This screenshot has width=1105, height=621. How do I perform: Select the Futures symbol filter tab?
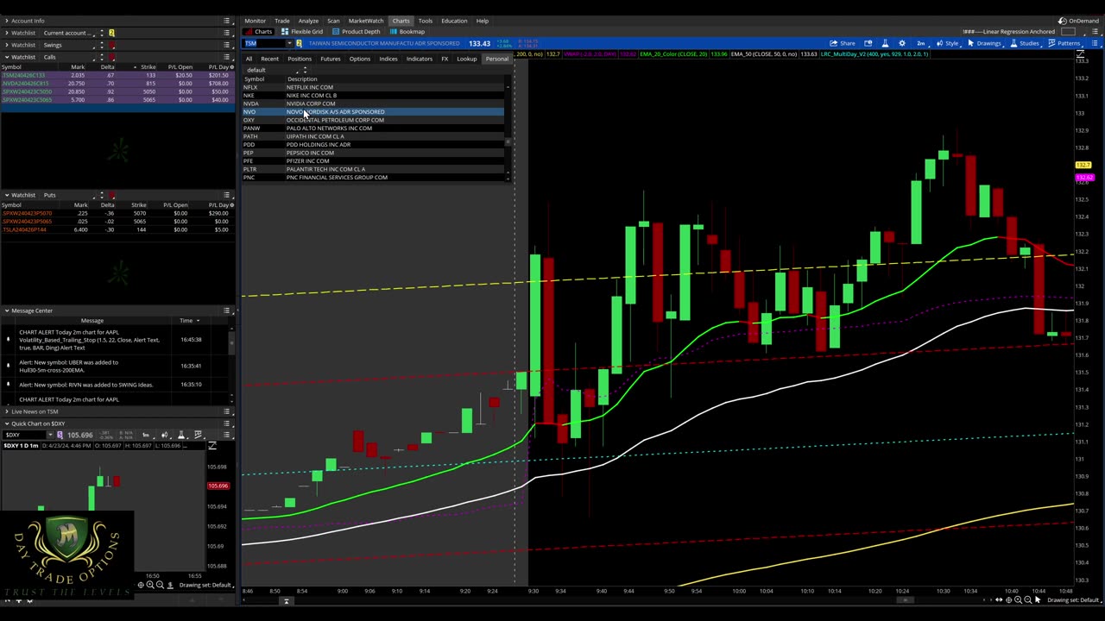[331, 59]
